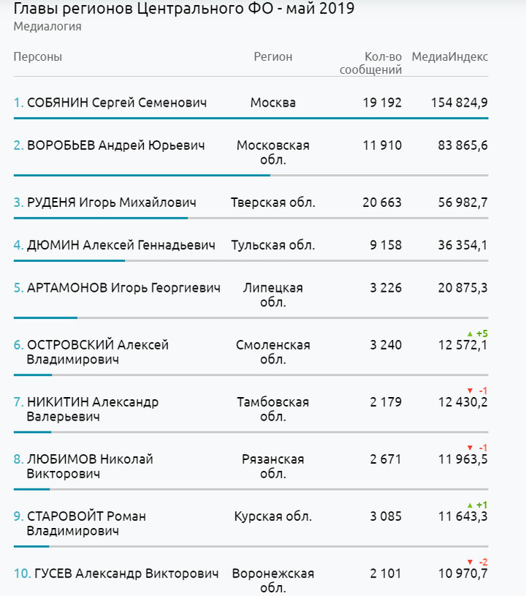The image size is (526, 596).
Task: Click ДЮМИН Алексей Геннадьевич's name
Action: (121, 245)
